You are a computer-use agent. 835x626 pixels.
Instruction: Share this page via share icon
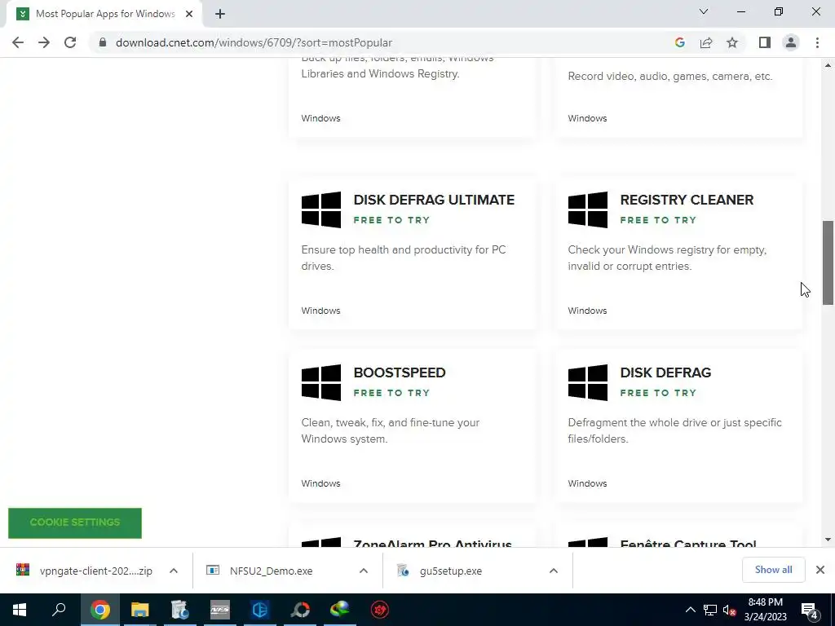pyautogui.click(x=706, y=42)
